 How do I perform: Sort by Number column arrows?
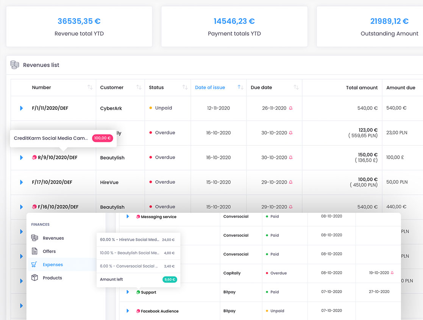[x=90, y=87]
